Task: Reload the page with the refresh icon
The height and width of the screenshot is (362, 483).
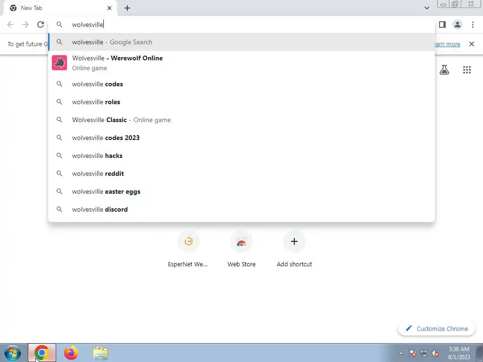Action: [x=41, y=25]
